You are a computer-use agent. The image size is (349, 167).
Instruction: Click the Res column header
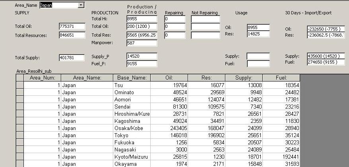click(x=207, y=78)
